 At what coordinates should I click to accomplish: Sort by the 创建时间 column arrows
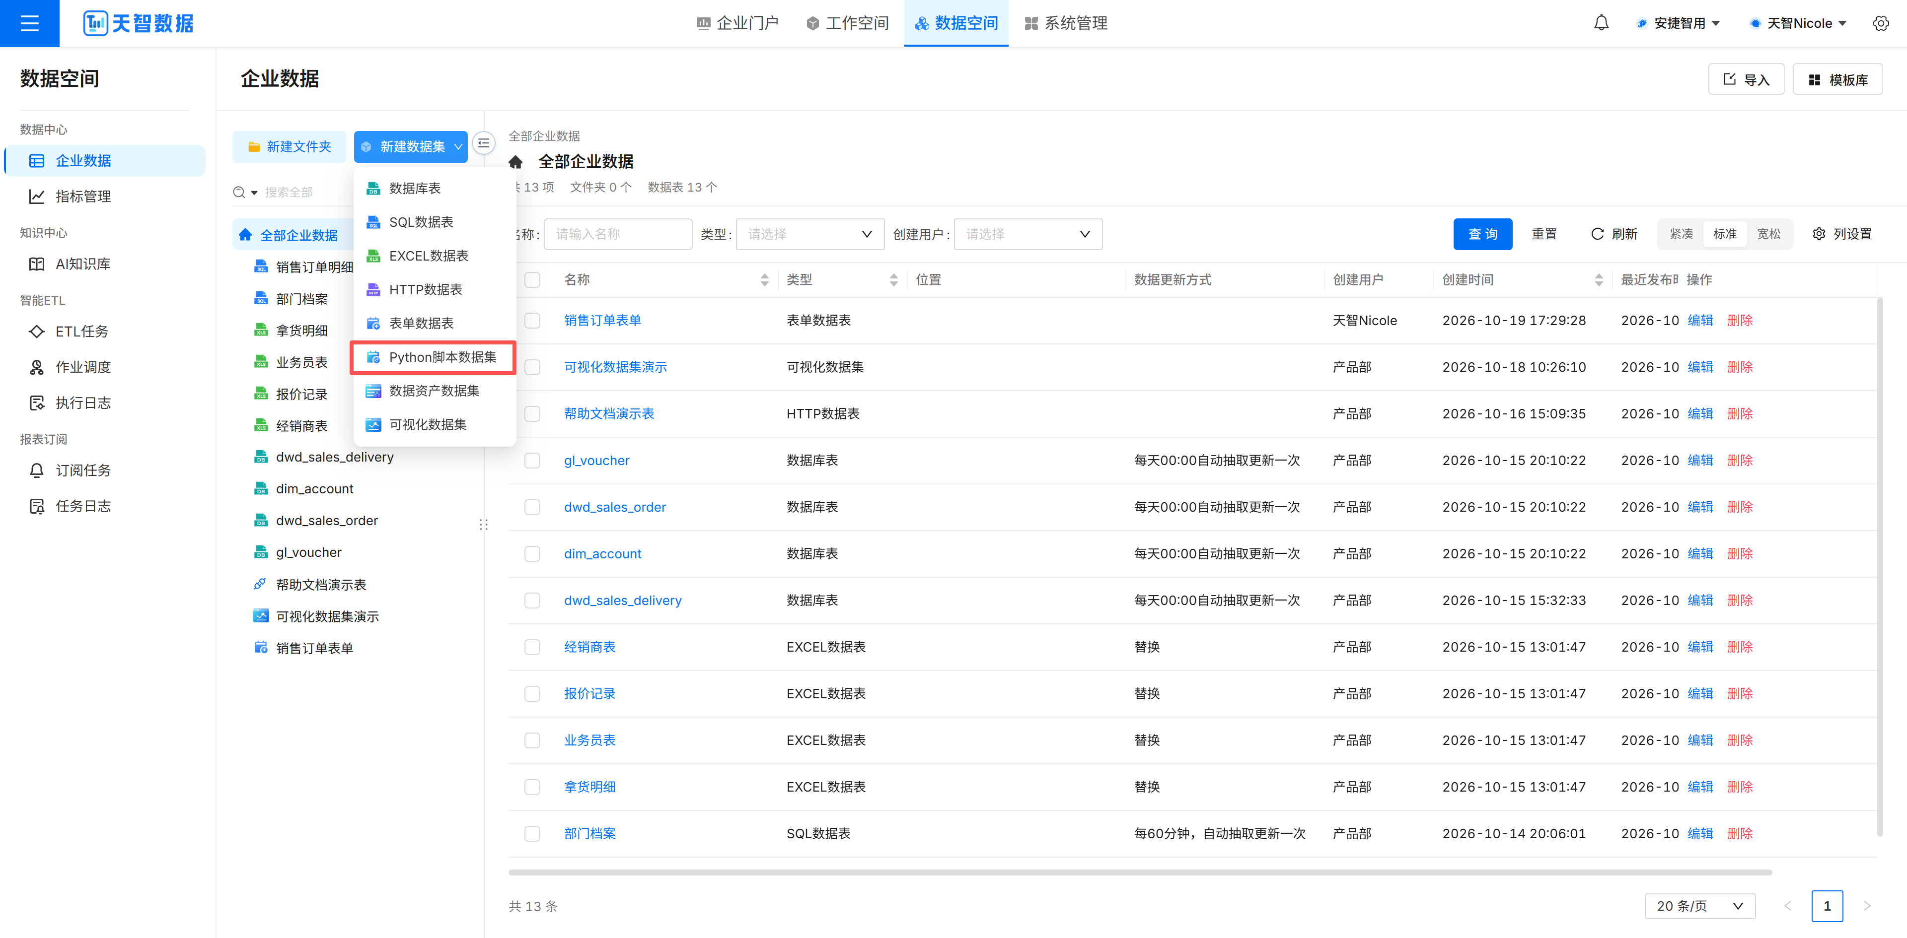click(x=1599, y=279)
